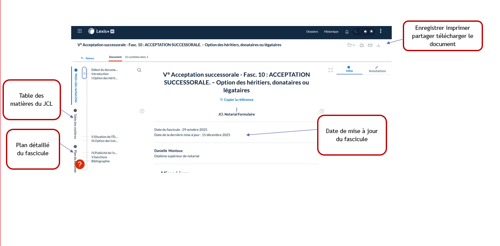Collapse the right info panel arrow

(x=322, y=111)
